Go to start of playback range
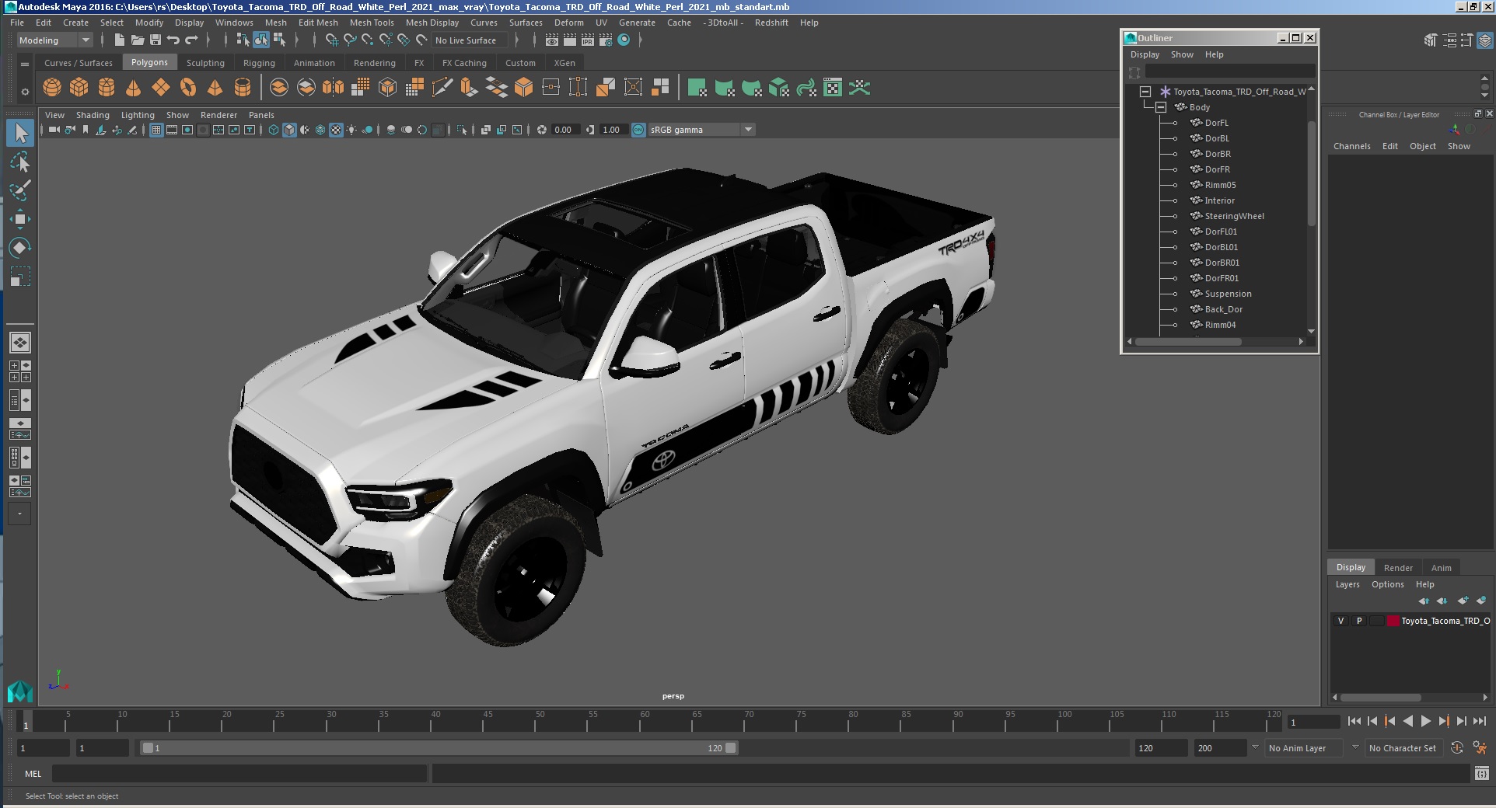1496x808 pixels. [1354, 721]
